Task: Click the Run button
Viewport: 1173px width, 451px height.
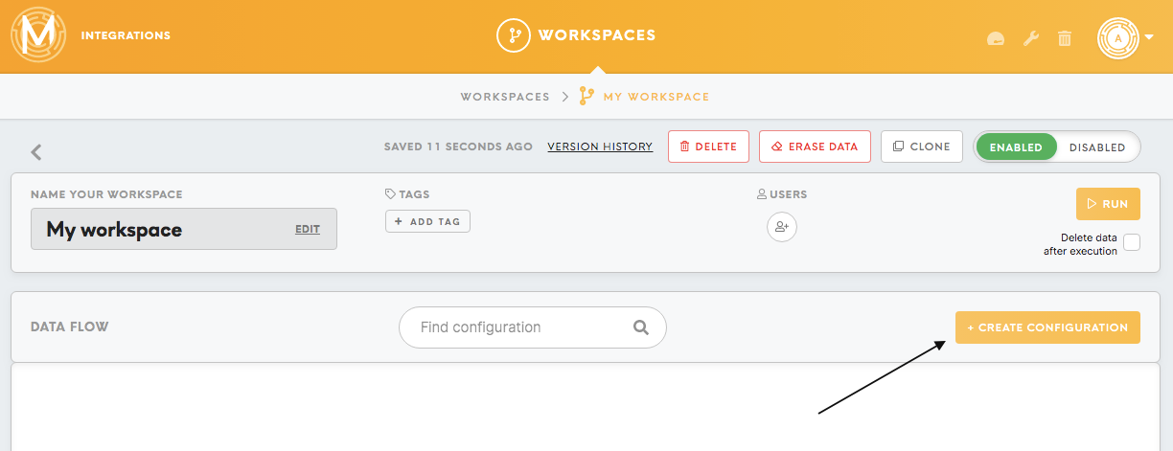Action: point(1108,204)
